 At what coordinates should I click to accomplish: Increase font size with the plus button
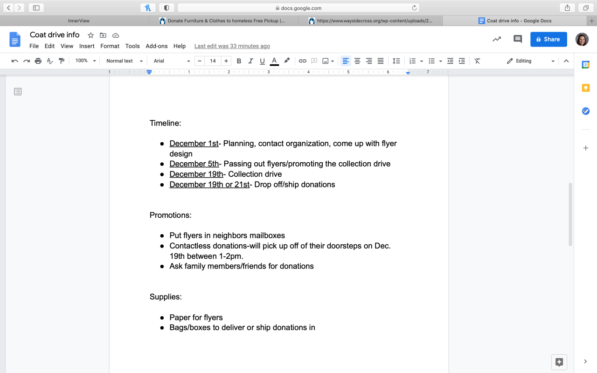pos(226,61)
